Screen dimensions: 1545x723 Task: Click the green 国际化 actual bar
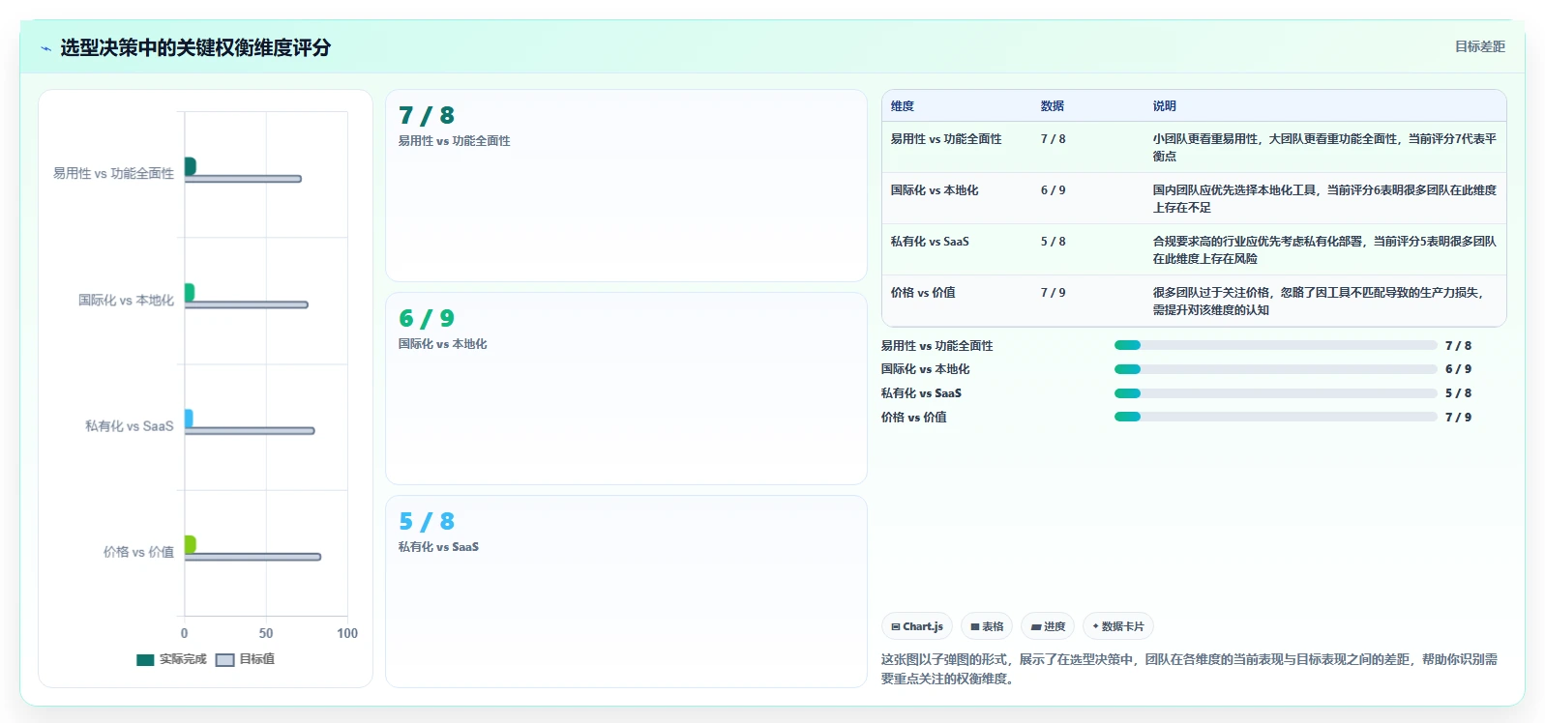(190, 292)
